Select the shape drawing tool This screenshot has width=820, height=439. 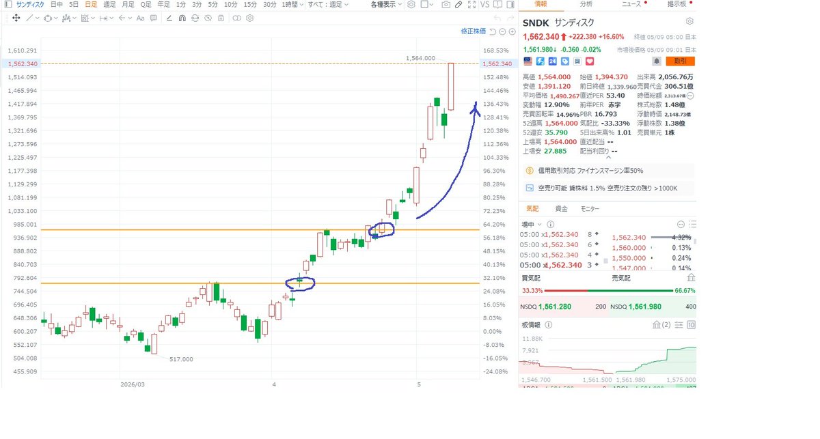coord(47,18)
